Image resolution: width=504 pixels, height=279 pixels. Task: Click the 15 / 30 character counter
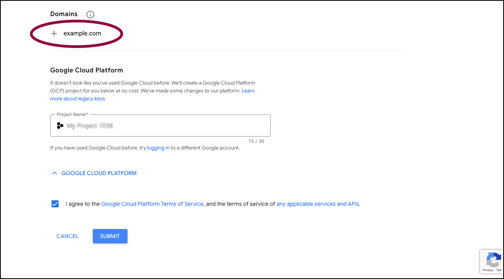click(x=256, y=141)
